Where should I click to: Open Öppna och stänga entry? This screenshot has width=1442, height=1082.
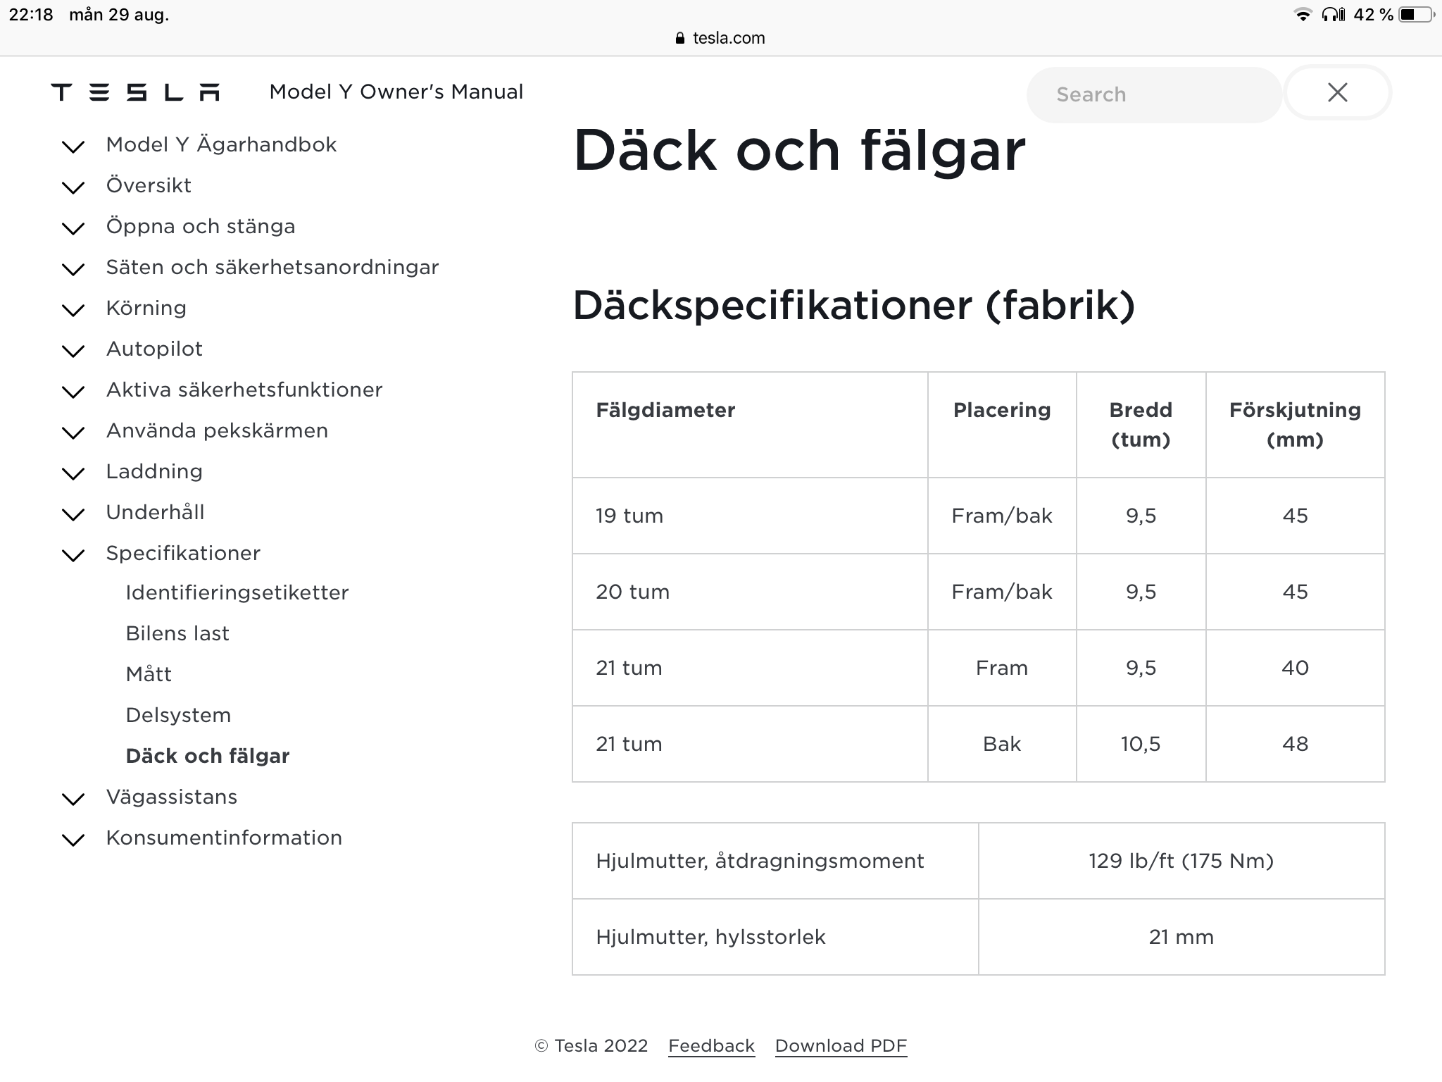click(201, 226)
